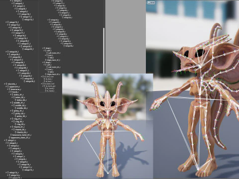Image resolution: width=239 pixels, height=179 pixels.
Task: Click the bone icon beside wings23_l
Action: click(23, 49)
